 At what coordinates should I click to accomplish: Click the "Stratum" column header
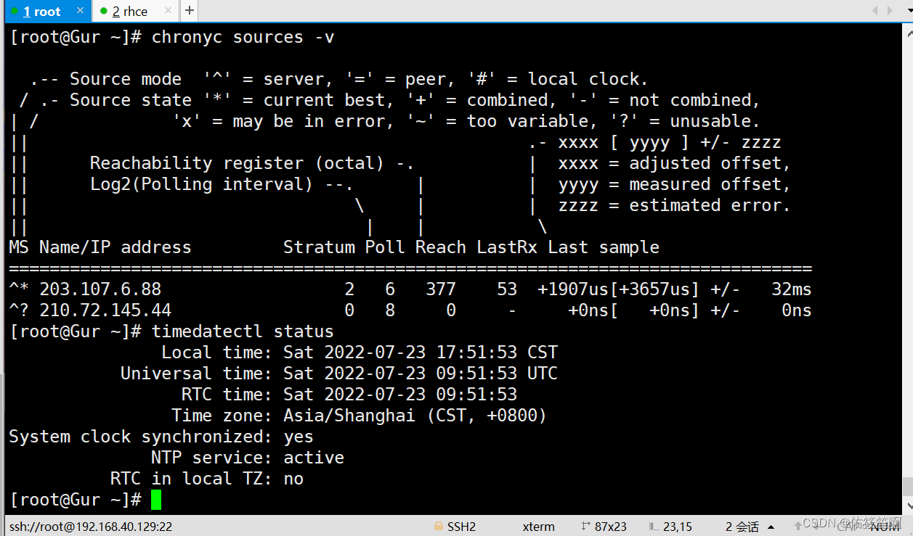click(x=319, y=247)
